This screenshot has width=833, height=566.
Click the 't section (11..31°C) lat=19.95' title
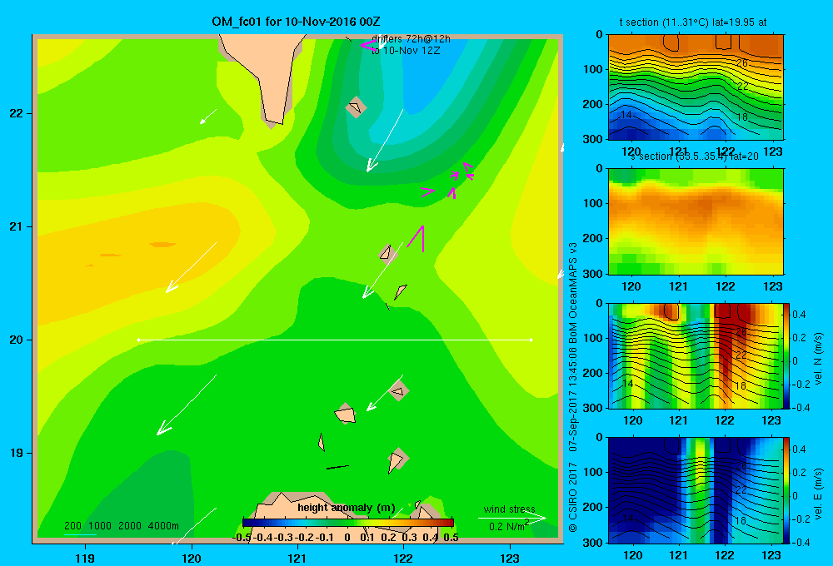point(693,22)
